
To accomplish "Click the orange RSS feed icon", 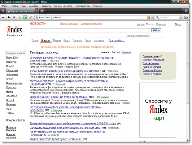I will point(148,17).
